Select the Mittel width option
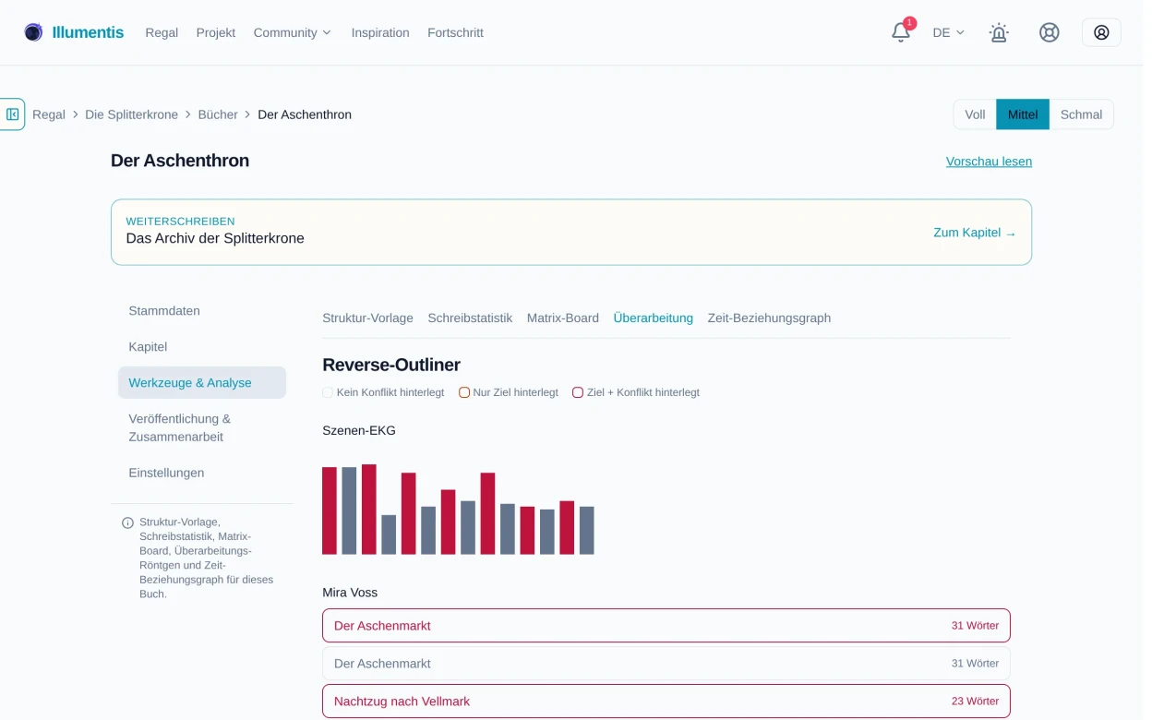 point(1023,114)
